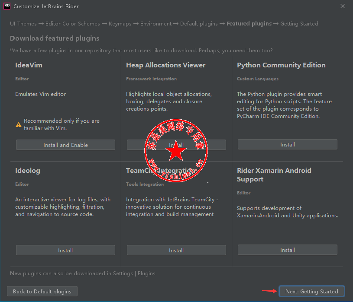Viewport: 353px width, 302px height.
Task: Install Rider Xamarin Android Support plugin
Action: [288, 250]
